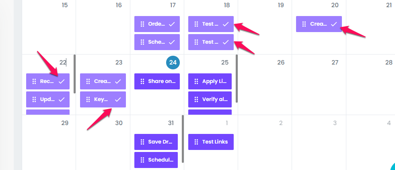The width and height of the screenshot is (395, 170).
Task: Select the day 27 calendar cell
Action: 319,85
